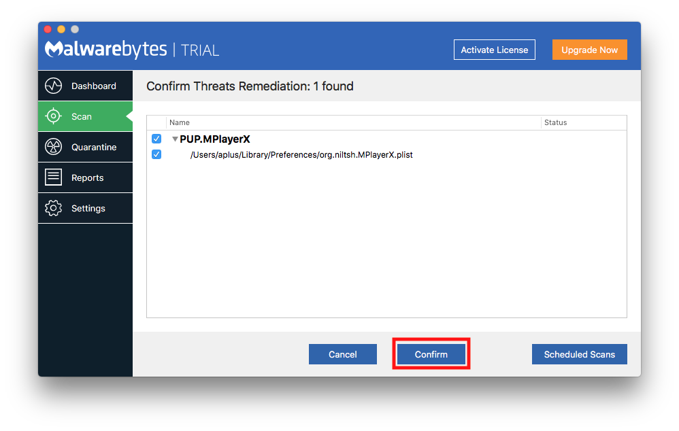Open the Settings section
This screenshot has height=431, width=679.
(85, 208)
